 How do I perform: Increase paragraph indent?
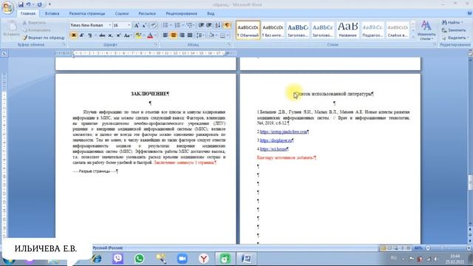click(x=209, y=25)
